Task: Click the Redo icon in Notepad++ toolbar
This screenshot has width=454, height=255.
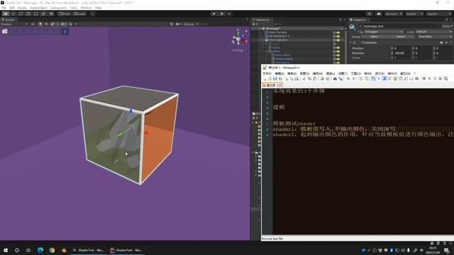Action: tap(328, 79)
